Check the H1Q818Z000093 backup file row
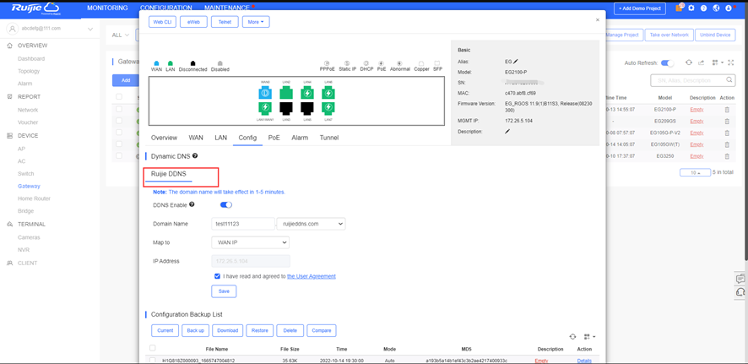The image size is (748, 364). tap(153, 360)
